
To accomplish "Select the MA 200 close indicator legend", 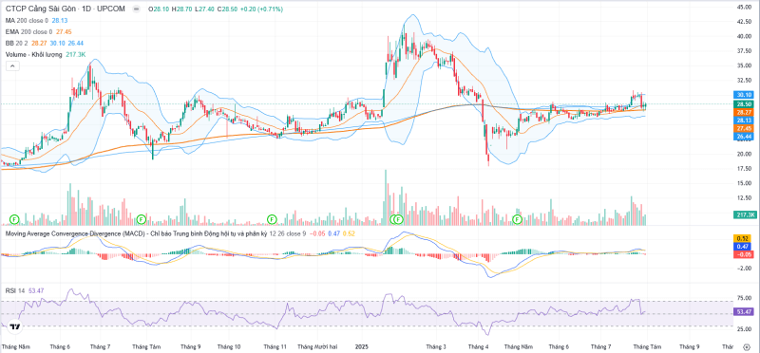I will 36,20.
